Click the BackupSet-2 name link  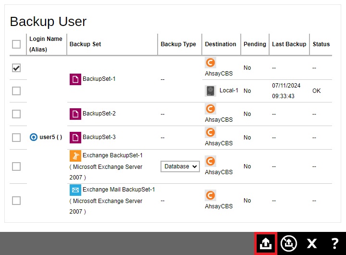[x=99, y=114]
